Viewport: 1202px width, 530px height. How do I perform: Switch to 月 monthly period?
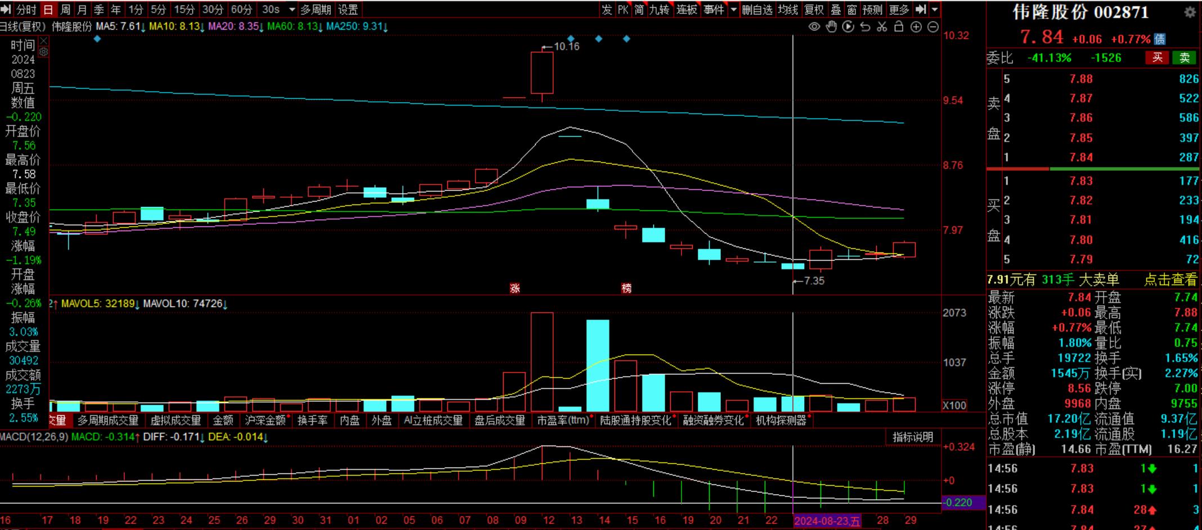tap(82, 10)
